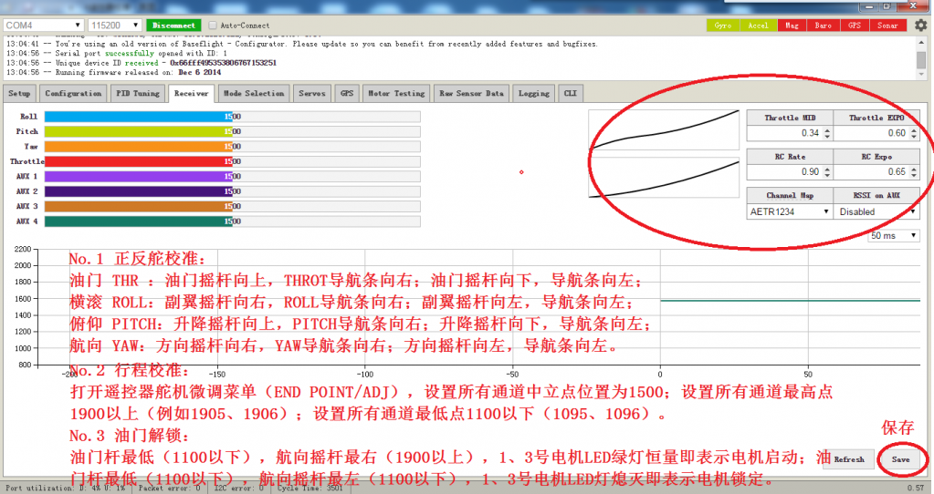
Task: Open the settings gear icon
Action: tap(920, 25)
